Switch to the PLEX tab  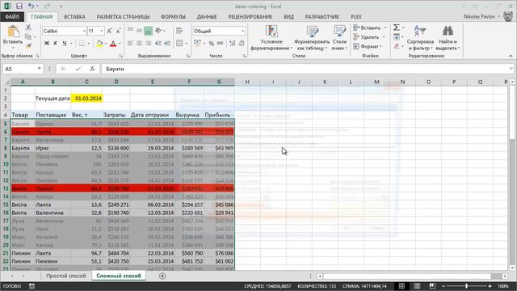pyautogui.click(x=356, y=17)
